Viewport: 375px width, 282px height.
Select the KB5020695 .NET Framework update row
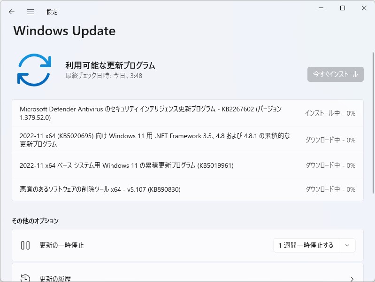[x=188, y=140]
